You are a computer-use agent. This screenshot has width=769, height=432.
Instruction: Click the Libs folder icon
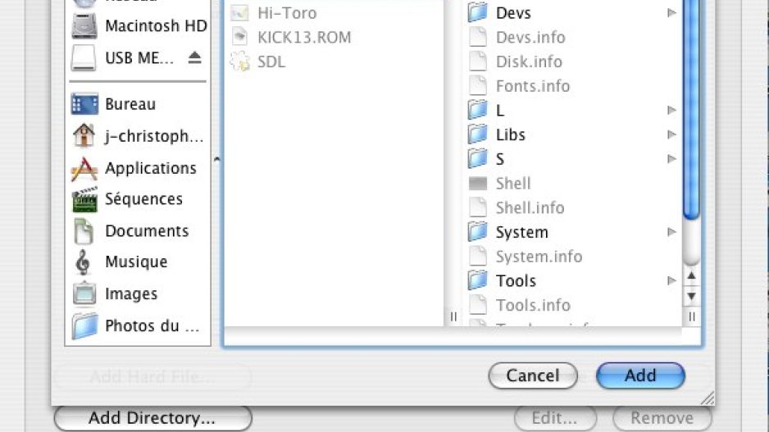[x=477, y=134]
